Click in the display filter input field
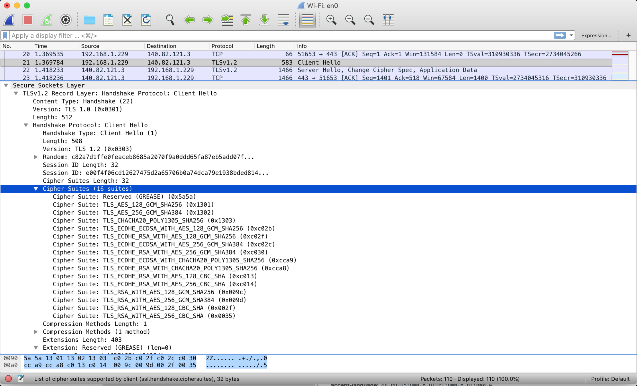Screen dimensions: 637x386 point(258,35)
